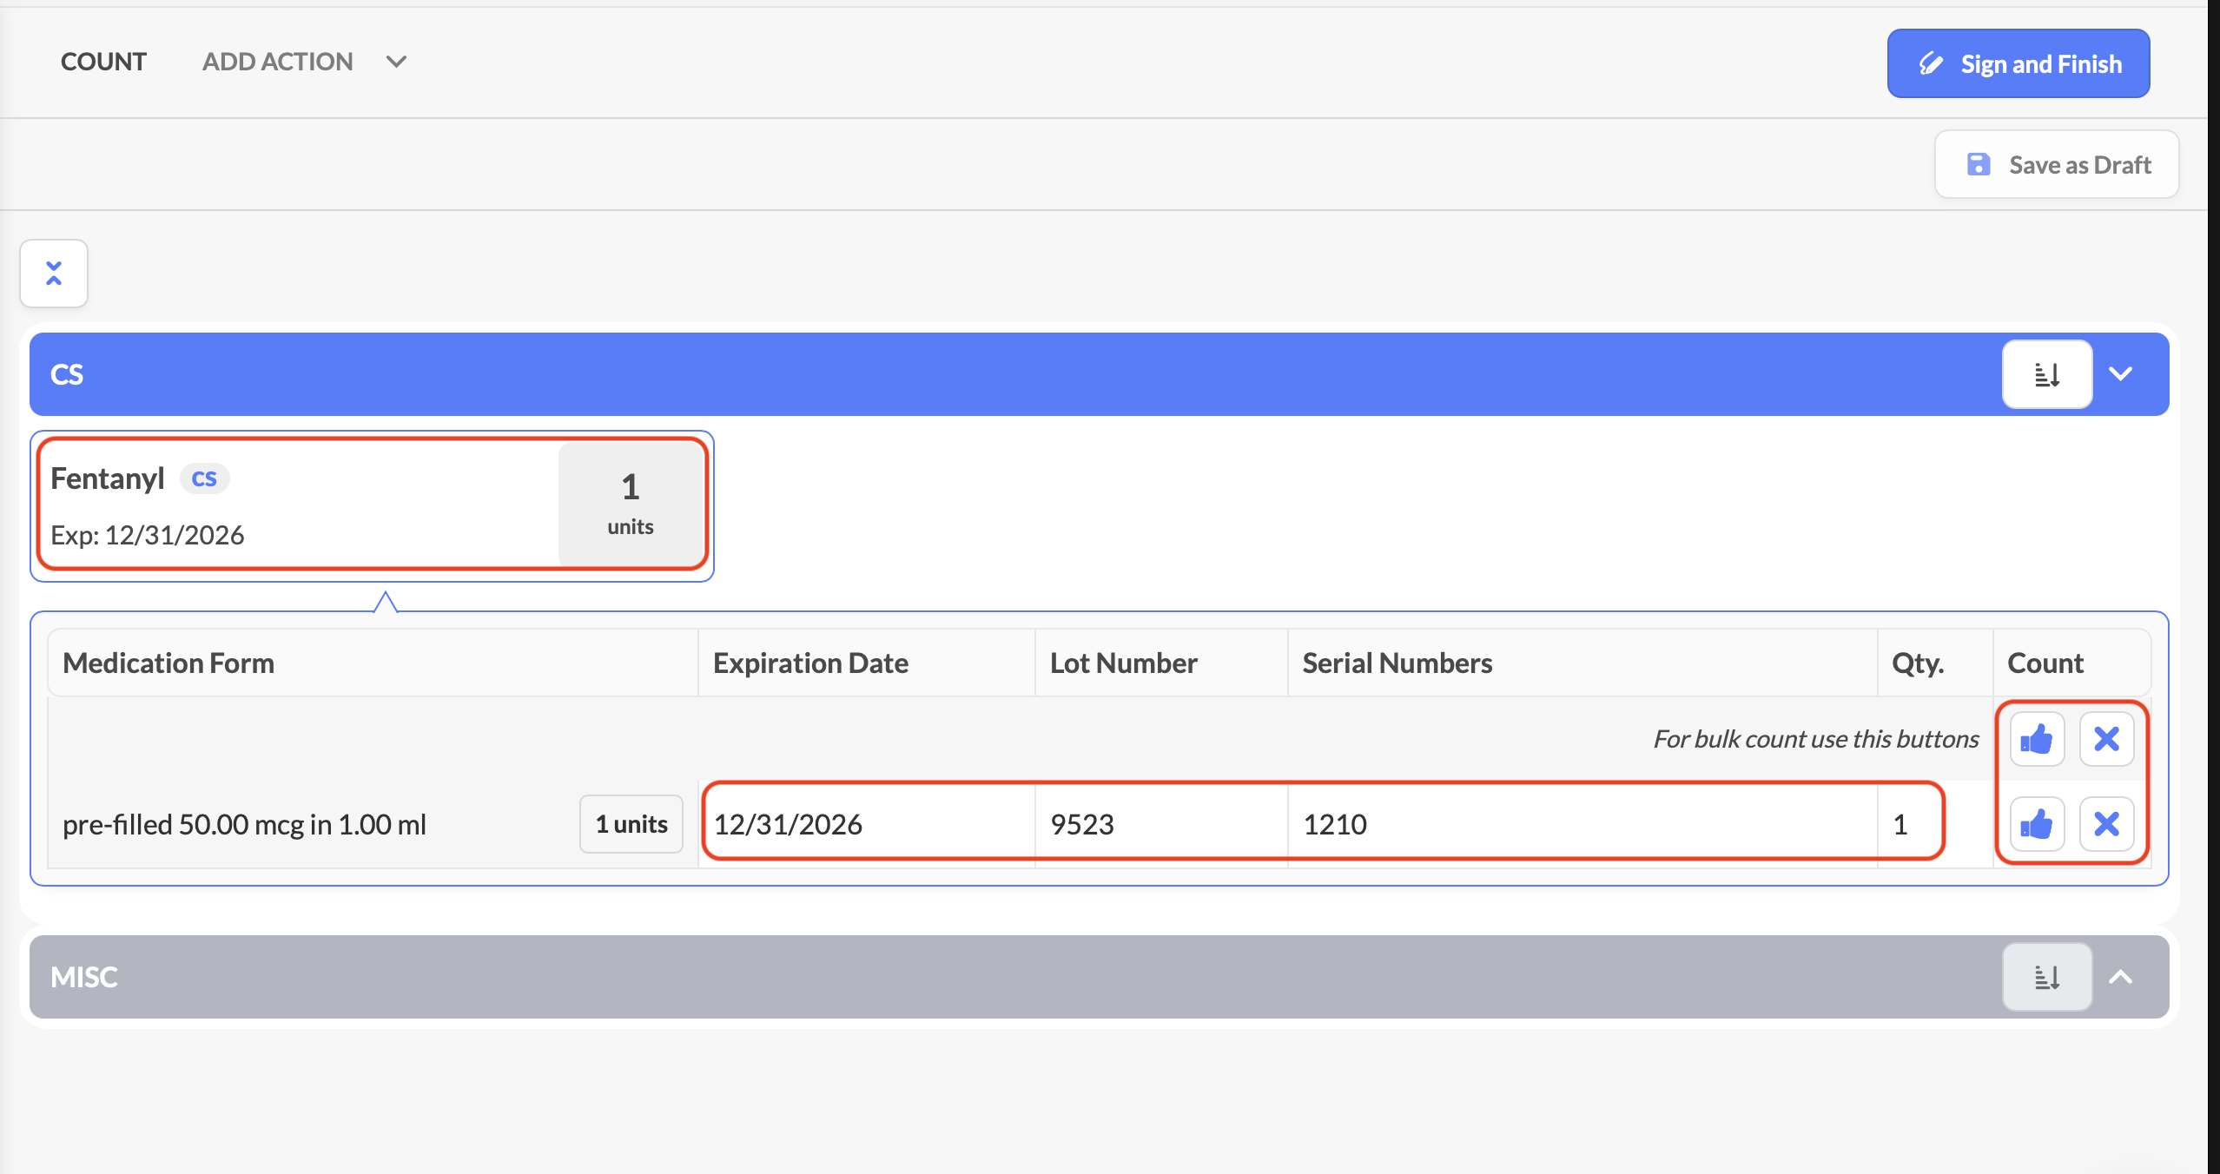Click the 1 units badge in medication row
2220x1174 pixels.
[x=631, y=823]
